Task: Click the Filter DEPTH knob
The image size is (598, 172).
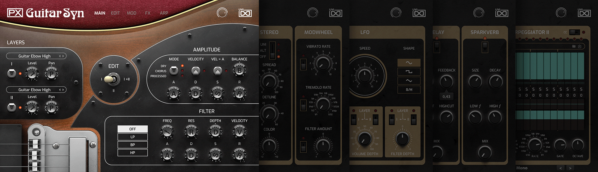Action: point(215,132)
